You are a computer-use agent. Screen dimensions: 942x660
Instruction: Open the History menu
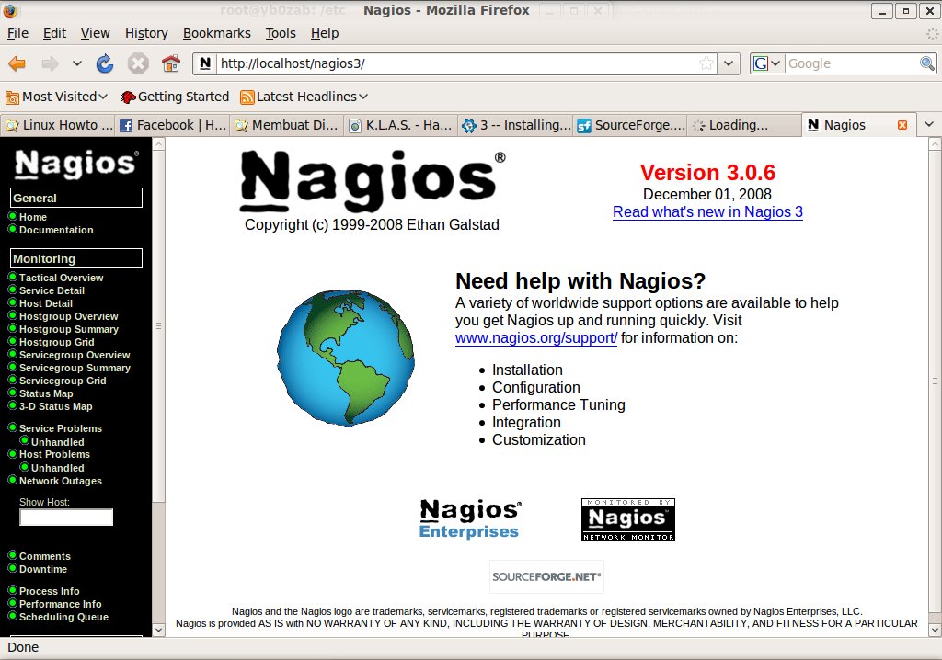pyautogui.click(x=146, y=33)
